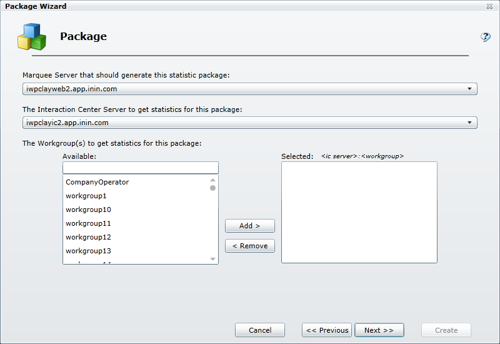The width and height of the screenshot is (500, 344).
Task: Pick workgroup11 from Available workgroups
Action: pyautogui.click(x=88, y=223)
